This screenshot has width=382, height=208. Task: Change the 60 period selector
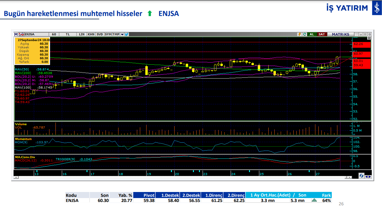pos(54,34)
